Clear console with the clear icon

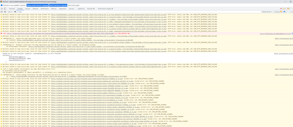[x=5, y=12]
